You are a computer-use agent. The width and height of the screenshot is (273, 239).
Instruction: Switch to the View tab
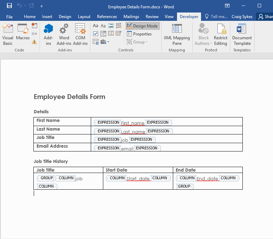click(x=169, y=17)
